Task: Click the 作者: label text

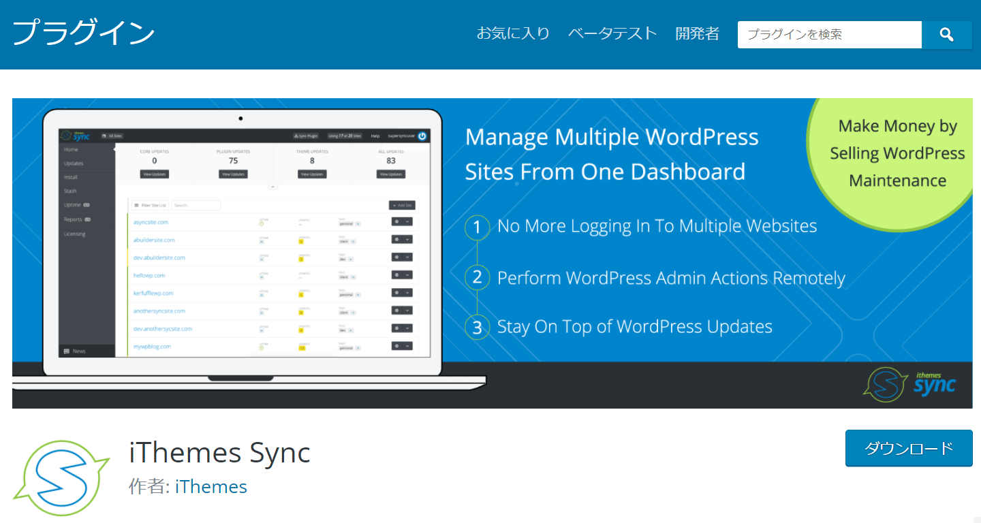Action: pyautogui.click(x=149, y=487)
